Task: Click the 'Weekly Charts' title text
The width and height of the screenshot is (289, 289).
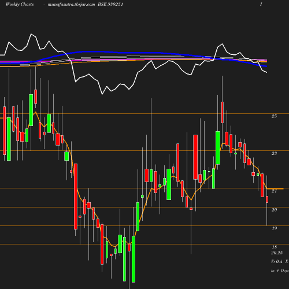Action: click(x=20, y=5)
